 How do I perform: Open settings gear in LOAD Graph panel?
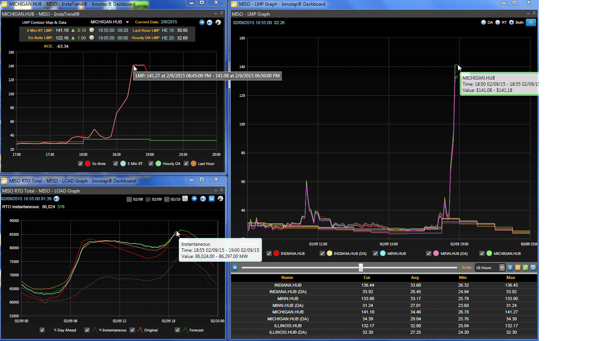click(x=220, y=199)
